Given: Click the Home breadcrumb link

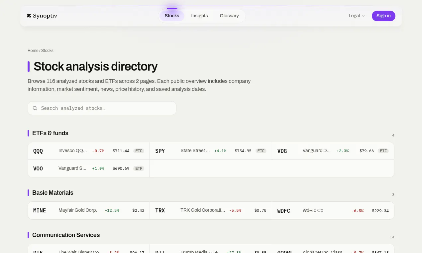Looking at the screenshot, I should point(33,51).
